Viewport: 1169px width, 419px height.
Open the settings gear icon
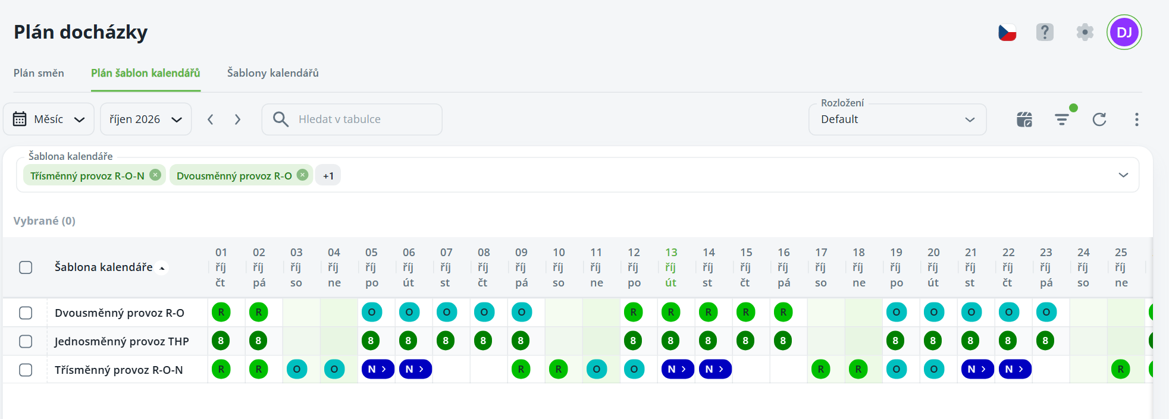tap(1085, 32)
